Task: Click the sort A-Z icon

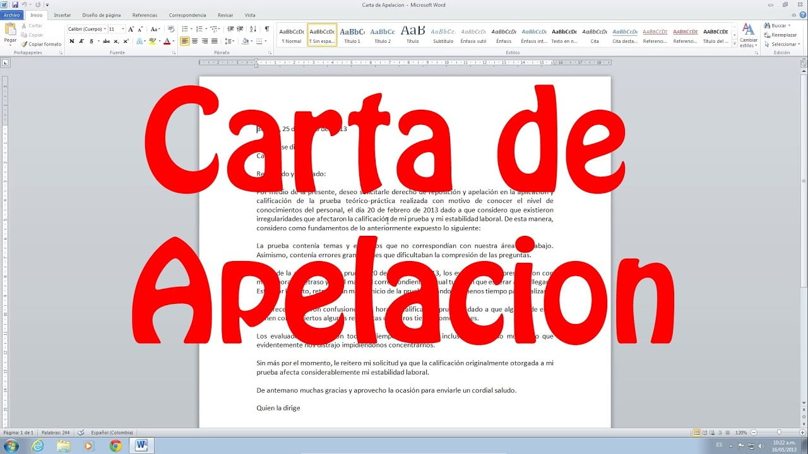Action: tap(253, 29)
